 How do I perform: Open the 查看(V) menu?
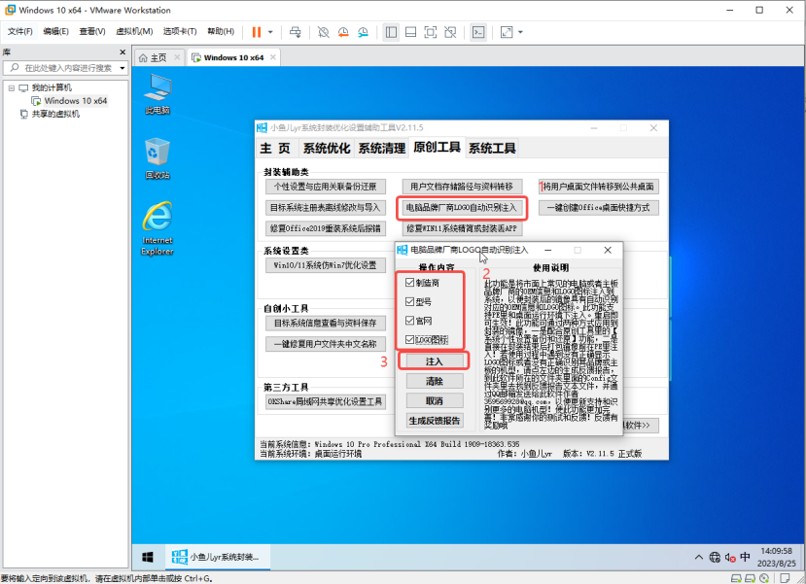point(92,31)
